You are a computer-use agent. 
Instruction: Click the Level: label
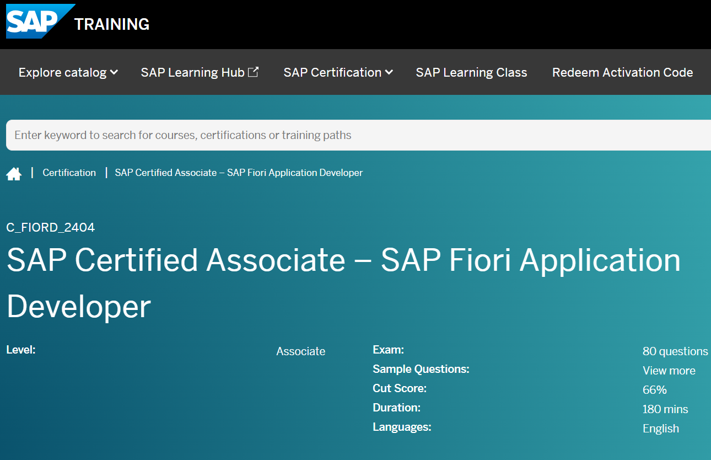[x=21, y=349]
